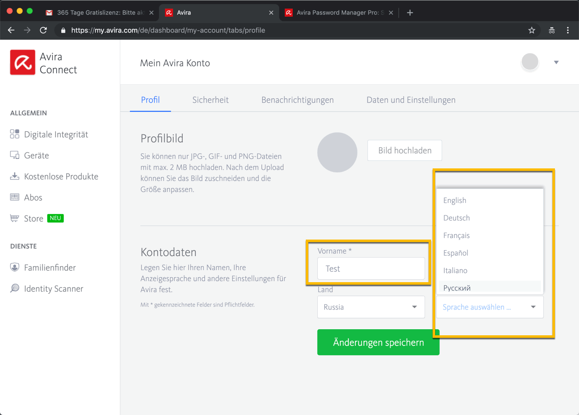The image size is (579, 415).
Task: Click the account avatar in the header
Action: tap(529, 62)
